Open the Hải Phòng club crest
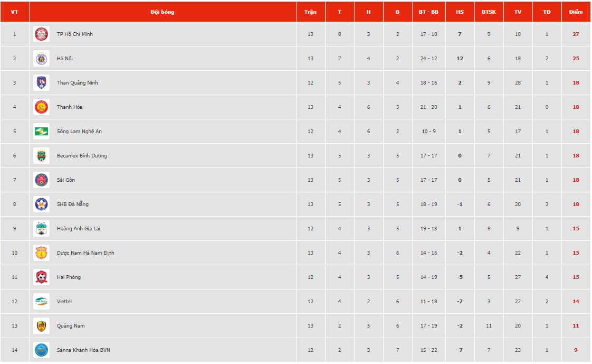Viewport: 592px width, 364px height. pos(41,277)
